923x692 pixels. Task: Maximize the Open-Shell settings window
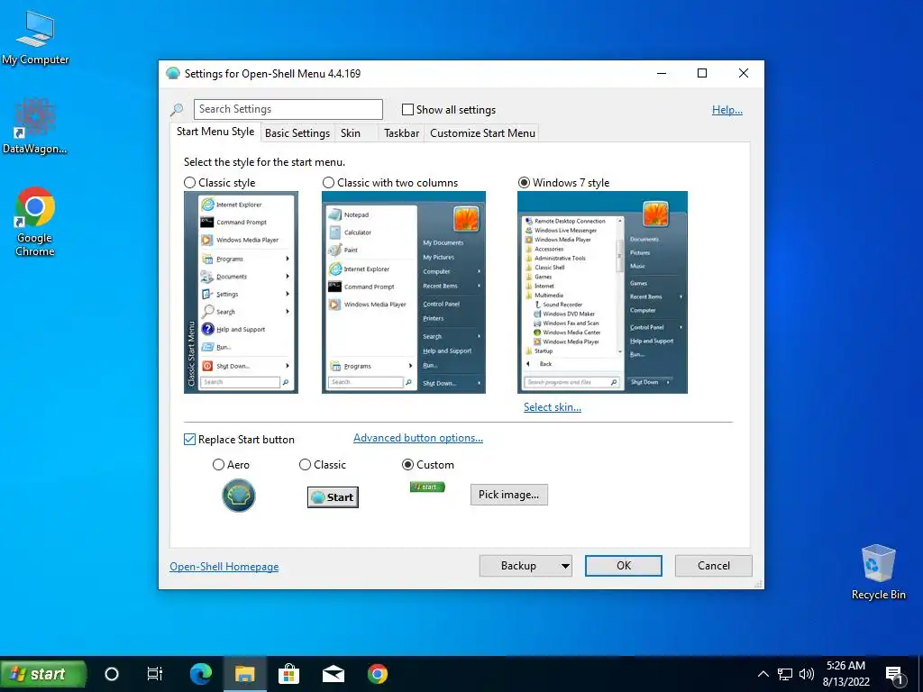[701, 73]
